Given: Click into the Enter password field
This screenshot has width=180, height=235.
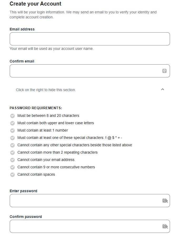Looking at the screenshot, I should [84, 201].
